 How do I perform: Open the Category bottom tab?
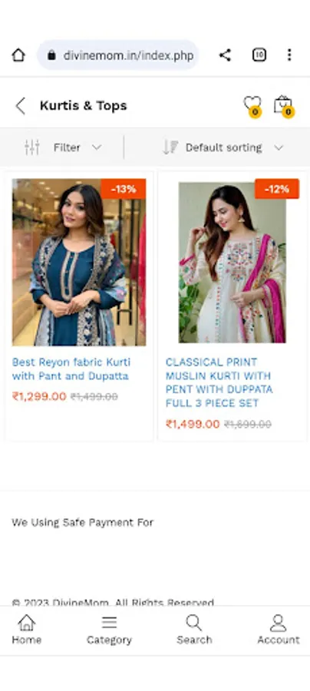(109, 630)
